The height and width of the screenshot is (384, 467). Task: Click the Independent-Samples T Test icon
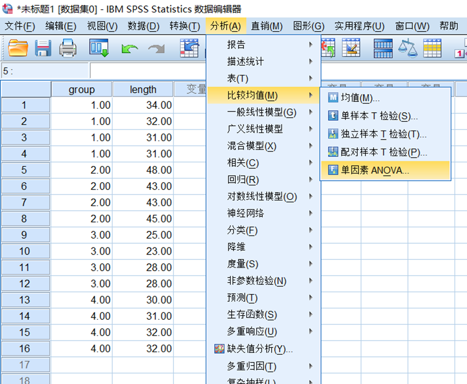333,134
